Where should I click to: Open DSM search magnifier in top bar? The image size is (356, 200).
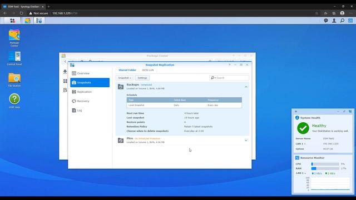342,21
